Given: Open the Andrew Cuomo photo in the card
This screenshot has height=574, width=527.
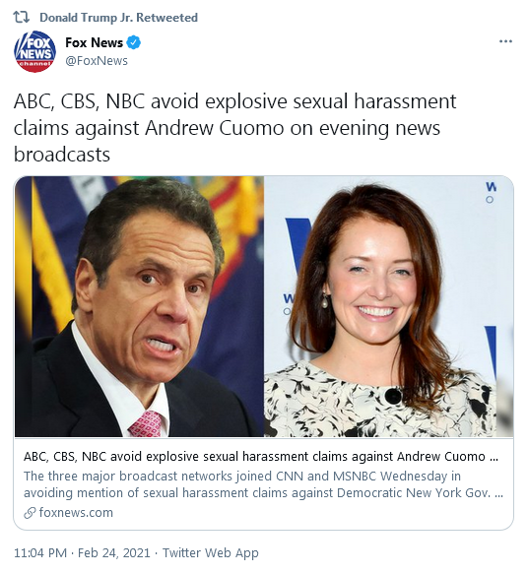Looking at the screenshot, I should tap(139, 306).
